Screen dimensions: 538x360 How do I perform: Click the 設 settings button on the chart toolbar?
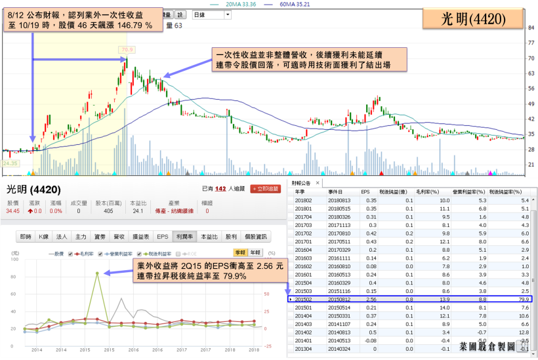click(180, 14)
